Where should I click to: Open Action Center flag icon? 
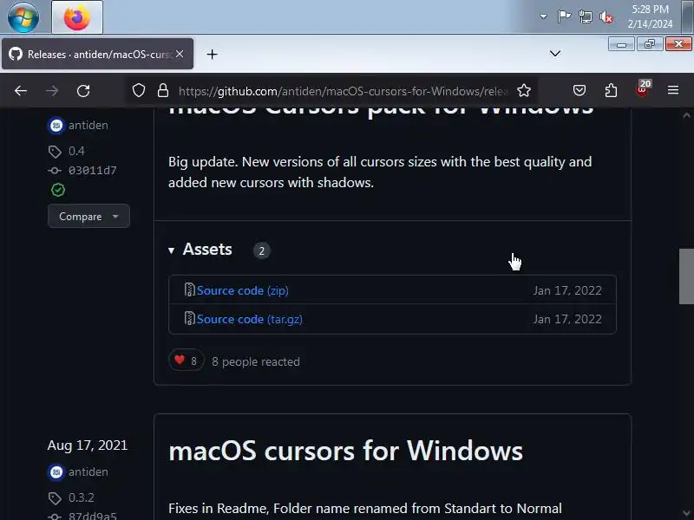point(564,16)
